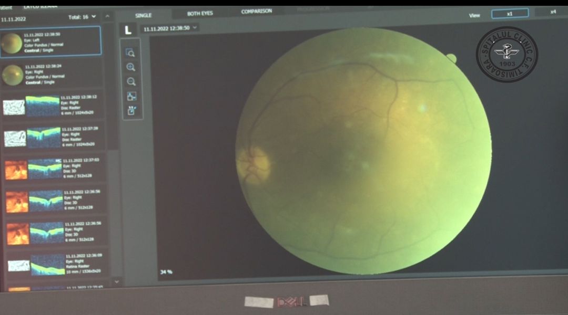Switch to the SINGLE tab
568x315 pixels.
143,16
